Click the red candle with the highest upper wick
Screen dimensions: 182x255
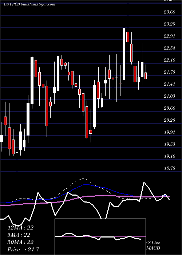point(128,37)
